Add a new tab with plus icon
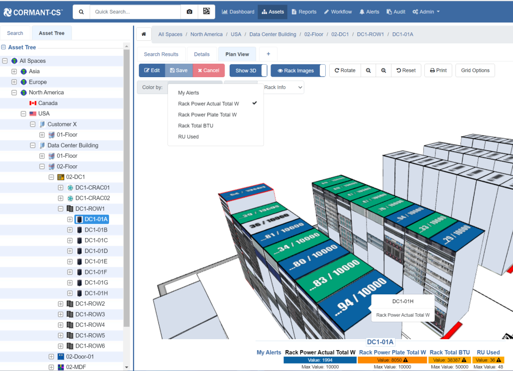 pos(268,54)
